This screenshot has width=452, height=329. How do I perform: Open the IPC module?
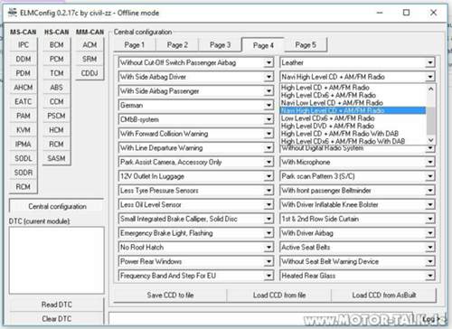pos(24,45)
